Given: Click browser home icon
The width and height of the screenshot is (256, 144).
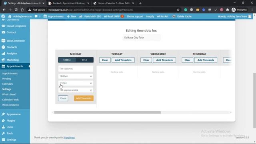Looking at the screenshot, I should click(x=22, y=10).
